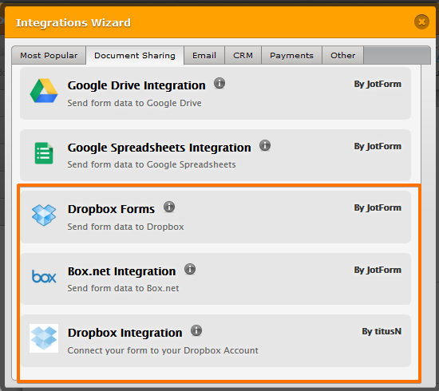Click the Dropbox Forms box icon
The height and width of the screenshot is (391, 439).
[44, 215]
